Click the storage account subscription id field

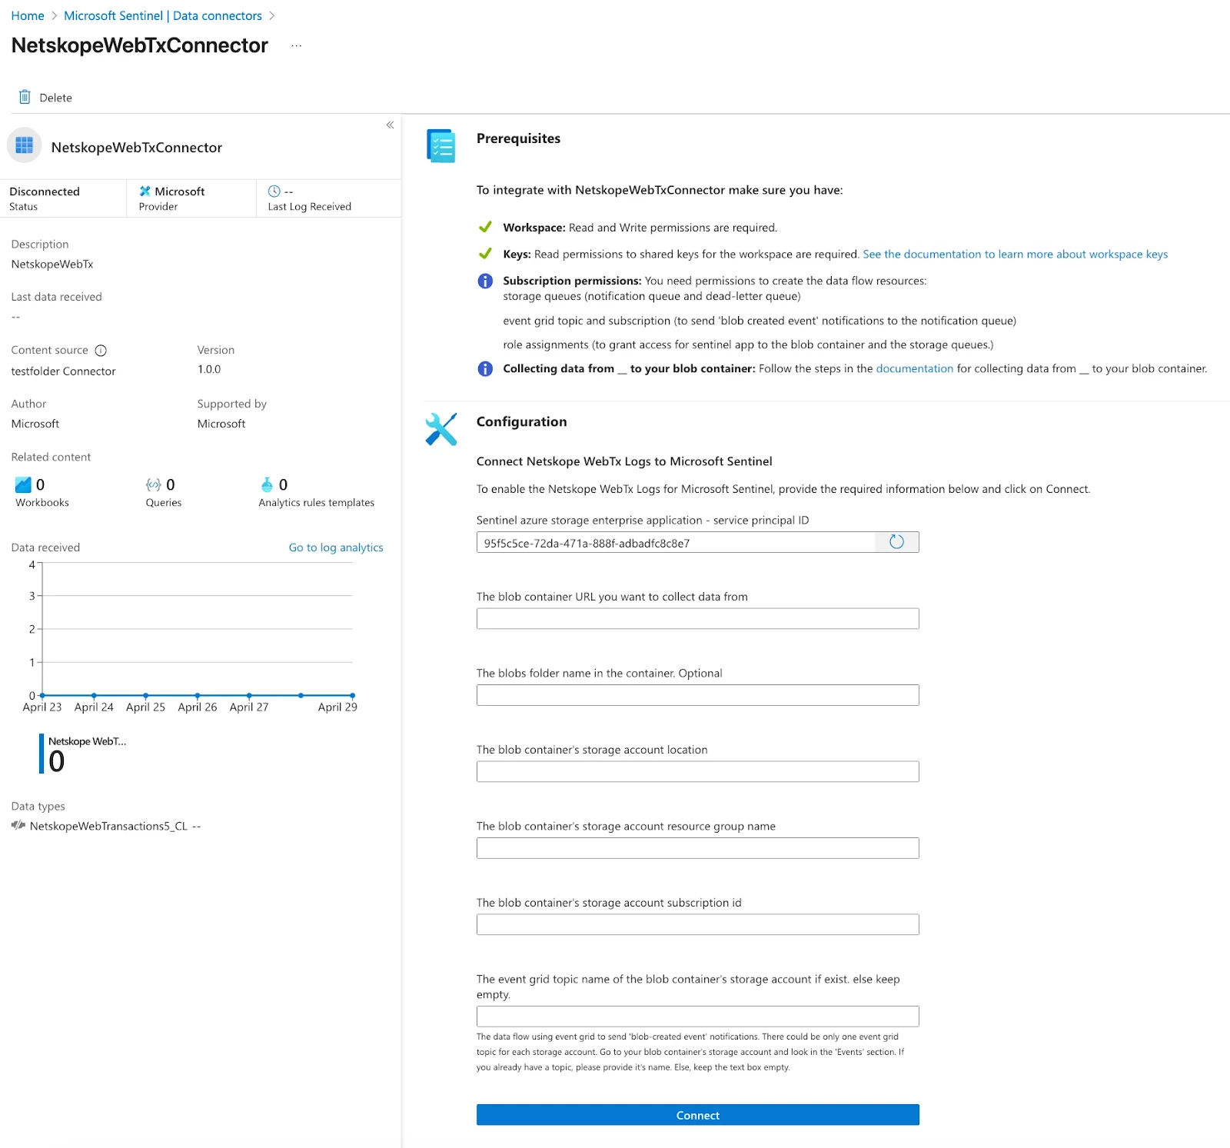click(697, 924)
